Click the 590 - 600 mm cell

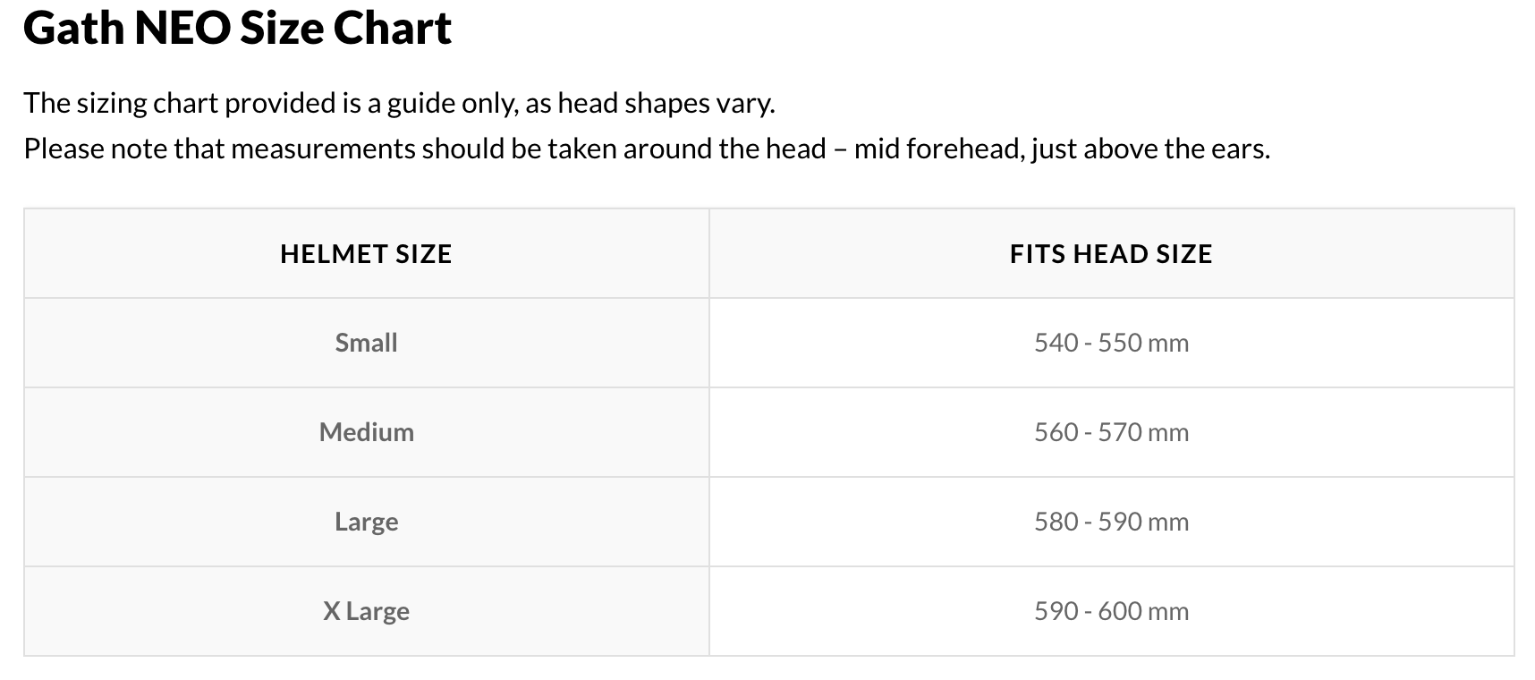point(1111,611)
